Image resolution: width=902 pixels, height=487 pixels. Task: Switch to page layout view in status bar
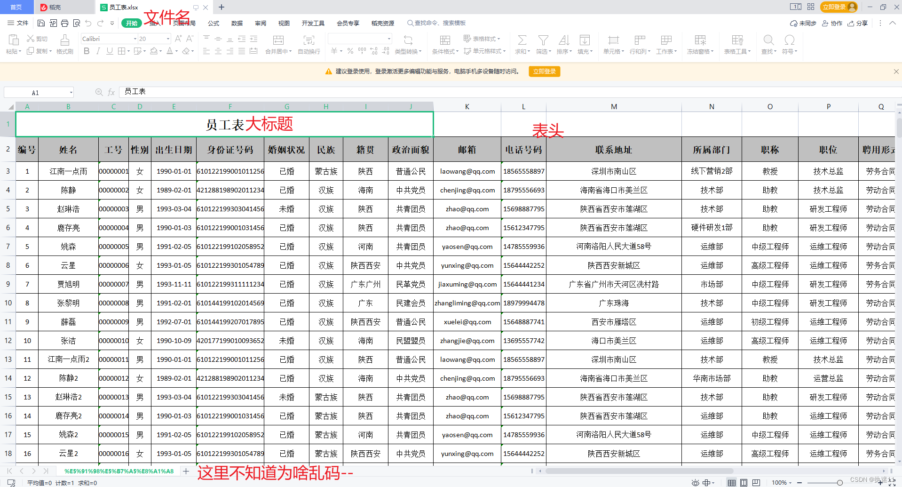click(x=744, y=483)
